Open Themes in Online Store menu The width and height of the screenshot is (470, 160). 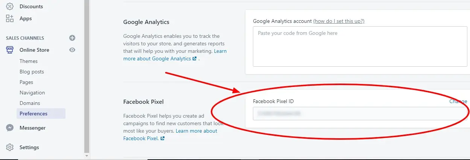tap(29, 61)
